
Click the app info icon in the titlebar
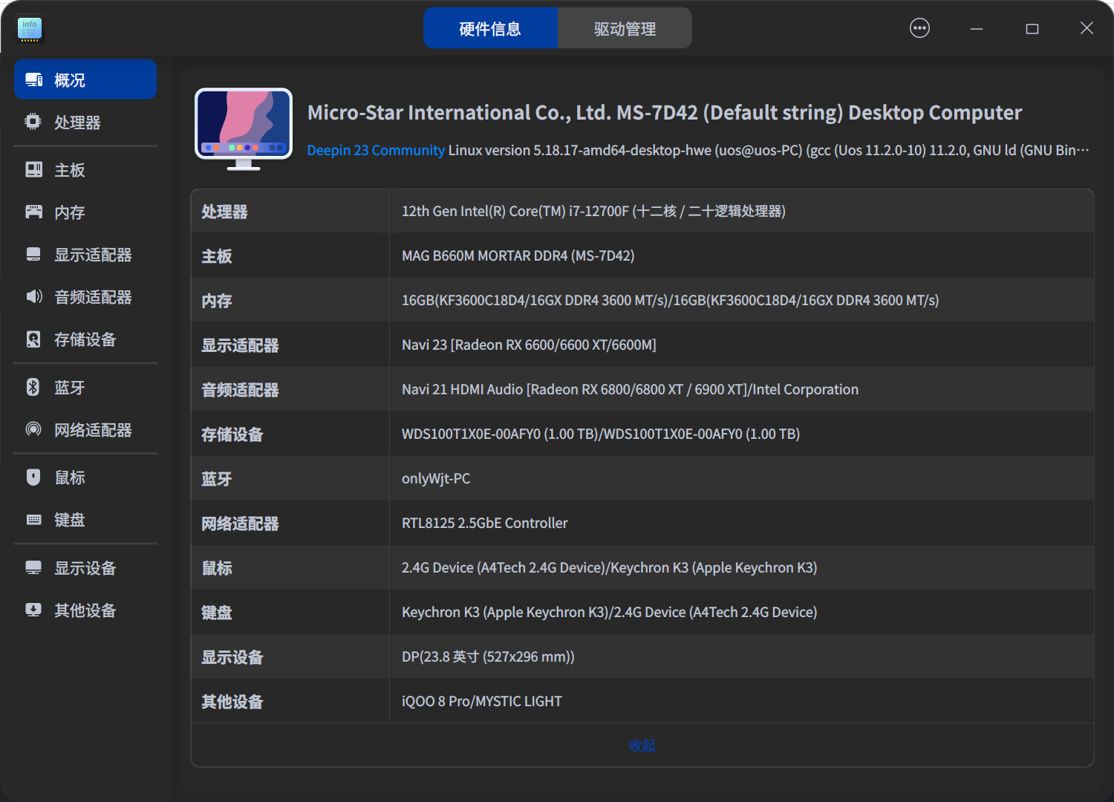point(29,29)
